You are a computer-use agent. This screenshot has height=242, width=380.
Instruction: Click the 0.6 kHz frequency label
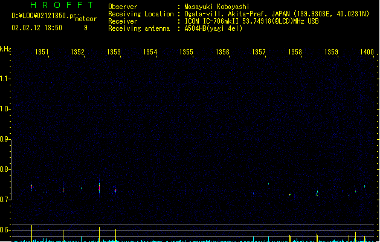5,230
